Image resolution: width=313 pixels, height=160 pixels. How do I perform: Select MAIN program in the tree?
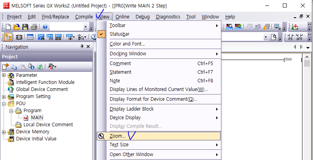37,118
